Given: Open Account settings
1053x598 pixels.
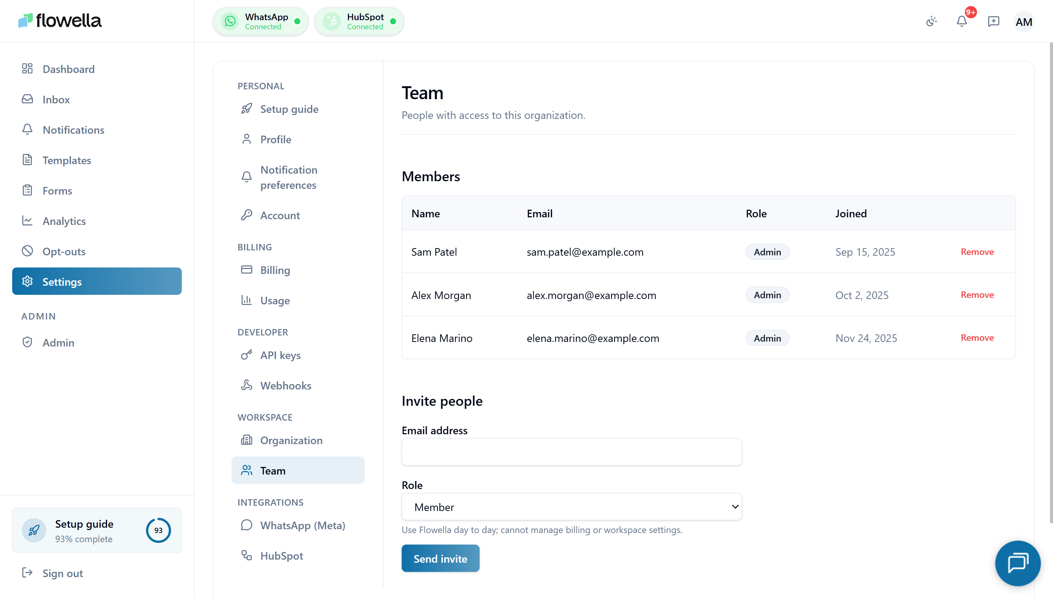Looking at the screenshot, I should point(298,215).
